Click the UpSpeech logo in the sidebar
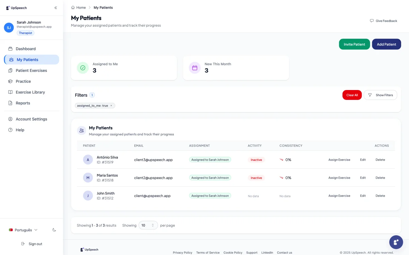 coord(16,8)
